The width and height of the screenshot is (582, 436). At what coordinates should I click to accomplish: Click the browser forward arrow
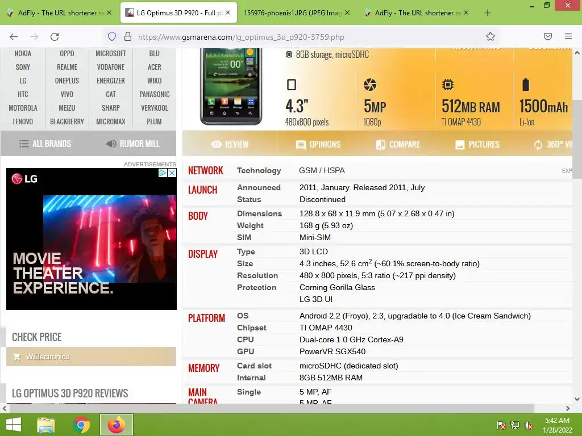[x=34, y=36]
